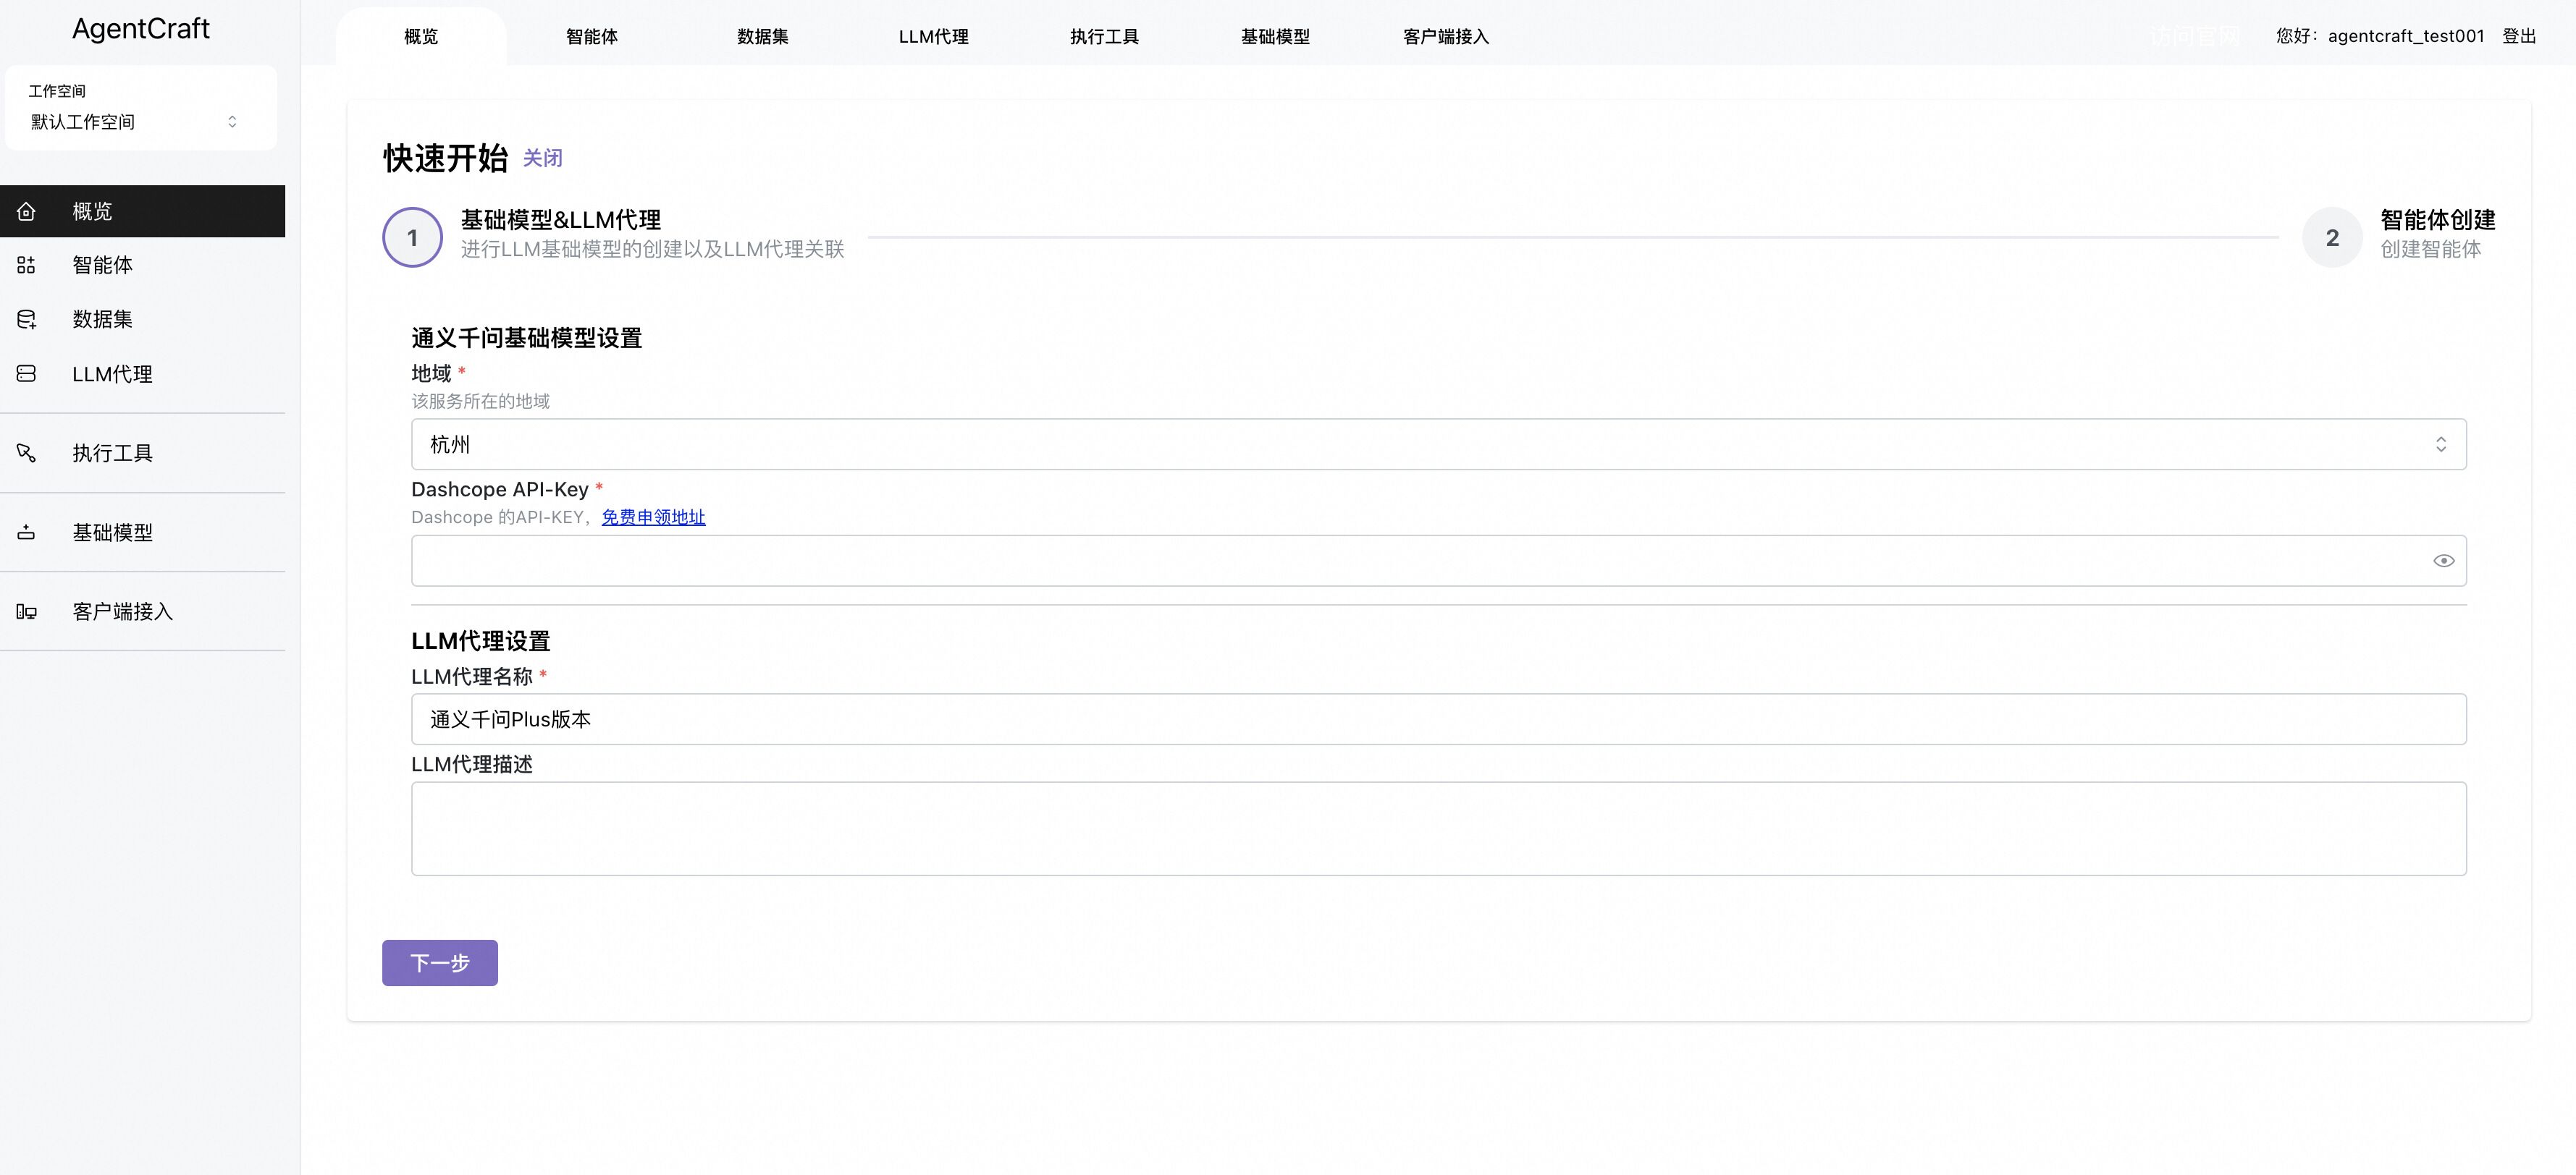Focus the Dashcope API-Key input field
The image size is (2576, 1175).
pos(1420,561)
